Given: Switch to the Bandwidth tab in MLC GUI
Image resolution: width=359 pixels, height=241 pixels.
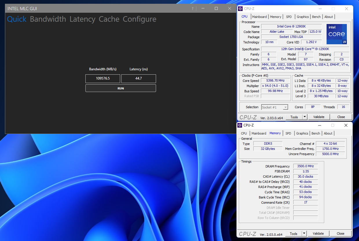Looking at the screenshot, I should (48, 19).
